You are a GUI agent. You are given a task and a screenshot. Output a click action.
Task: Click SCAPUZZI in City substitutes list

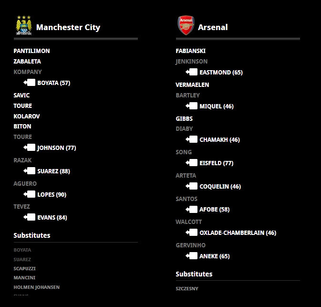click(24, 268)
